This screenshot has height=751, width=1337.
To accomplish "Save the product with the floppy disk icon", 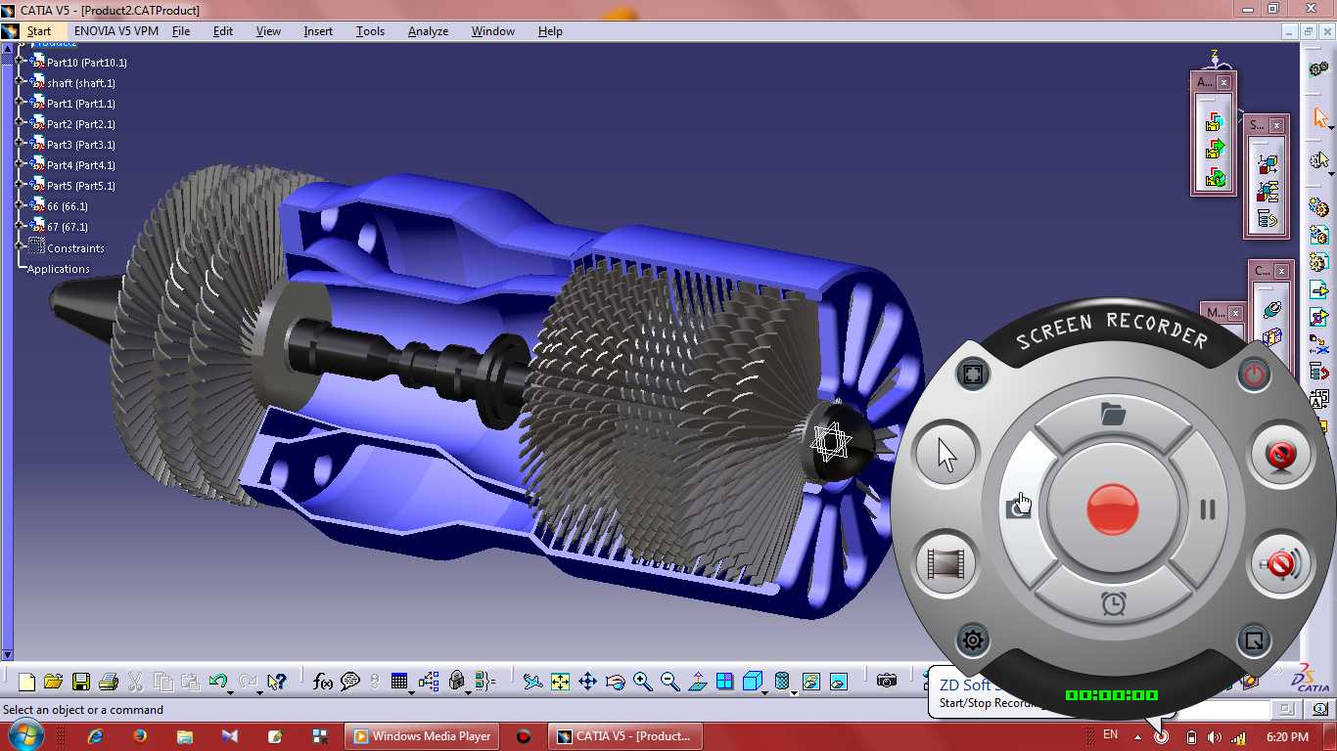I will (x=81, y=682).
